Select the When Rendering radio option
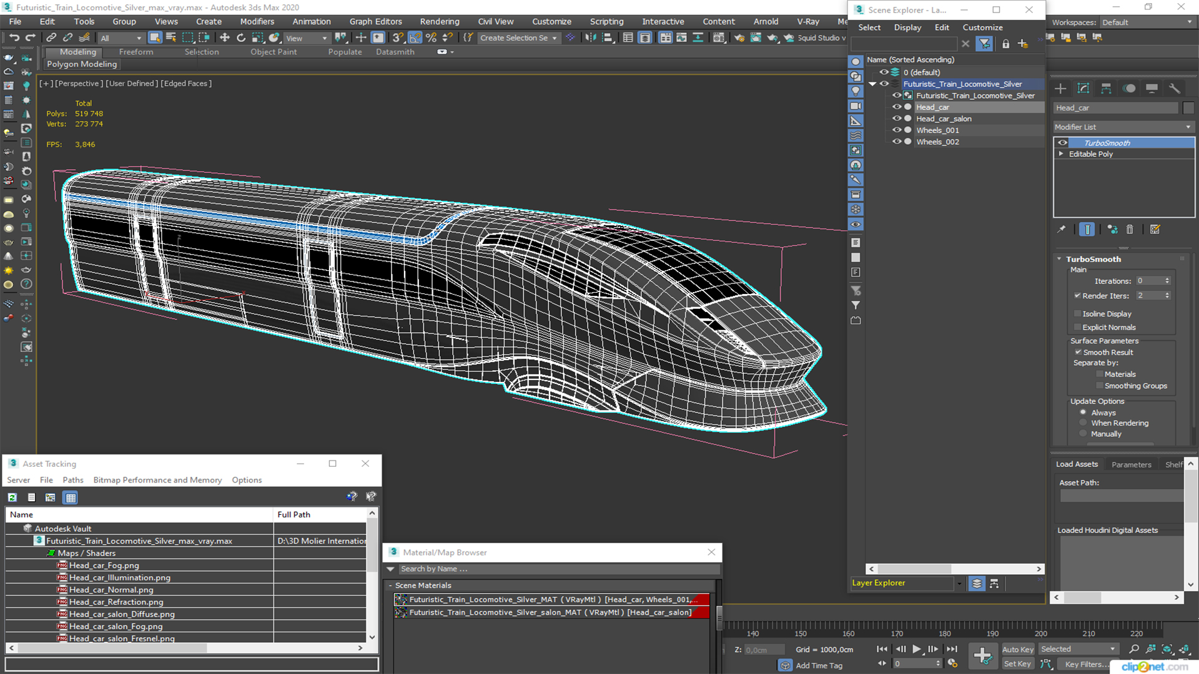 (x=1083, y=423)
